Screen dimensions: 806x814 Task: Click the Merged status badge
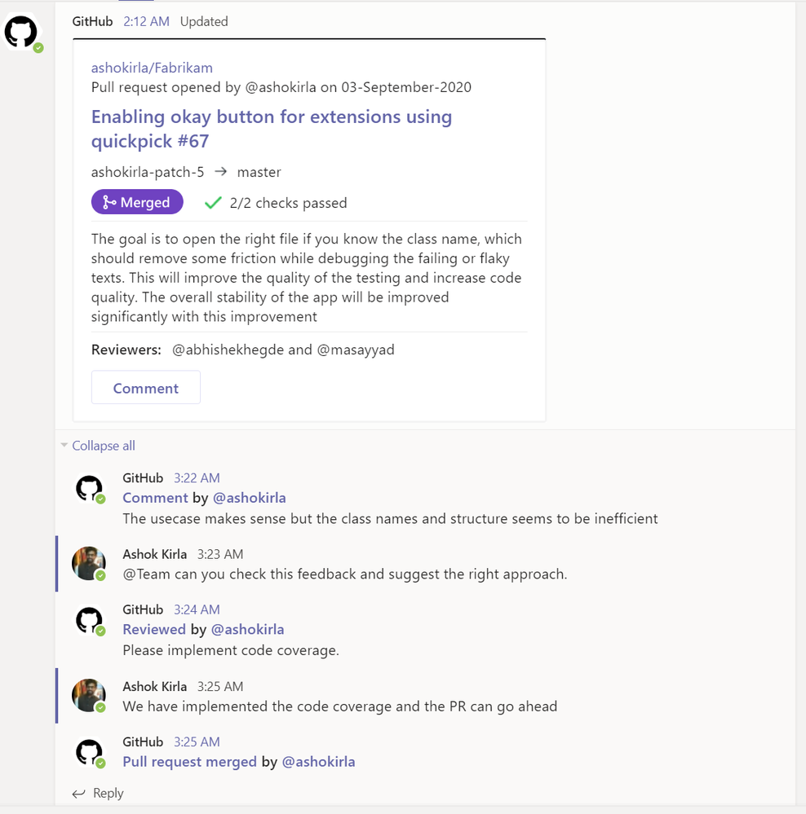(x=137, y=202)
